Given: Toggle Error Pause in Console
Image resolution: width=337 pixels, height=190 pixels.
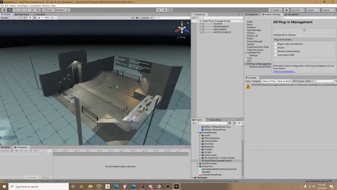Looking at the screenshot, I should click(298, 81).
